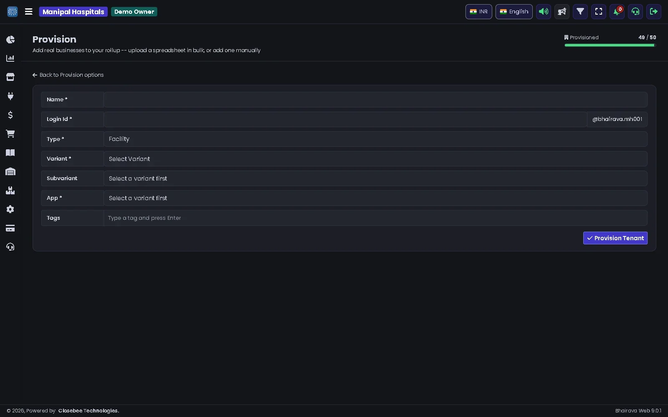Open announcements megaphone icon

point(562,12)
